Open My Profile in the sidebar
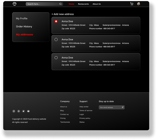 click(x=22, y=19)
